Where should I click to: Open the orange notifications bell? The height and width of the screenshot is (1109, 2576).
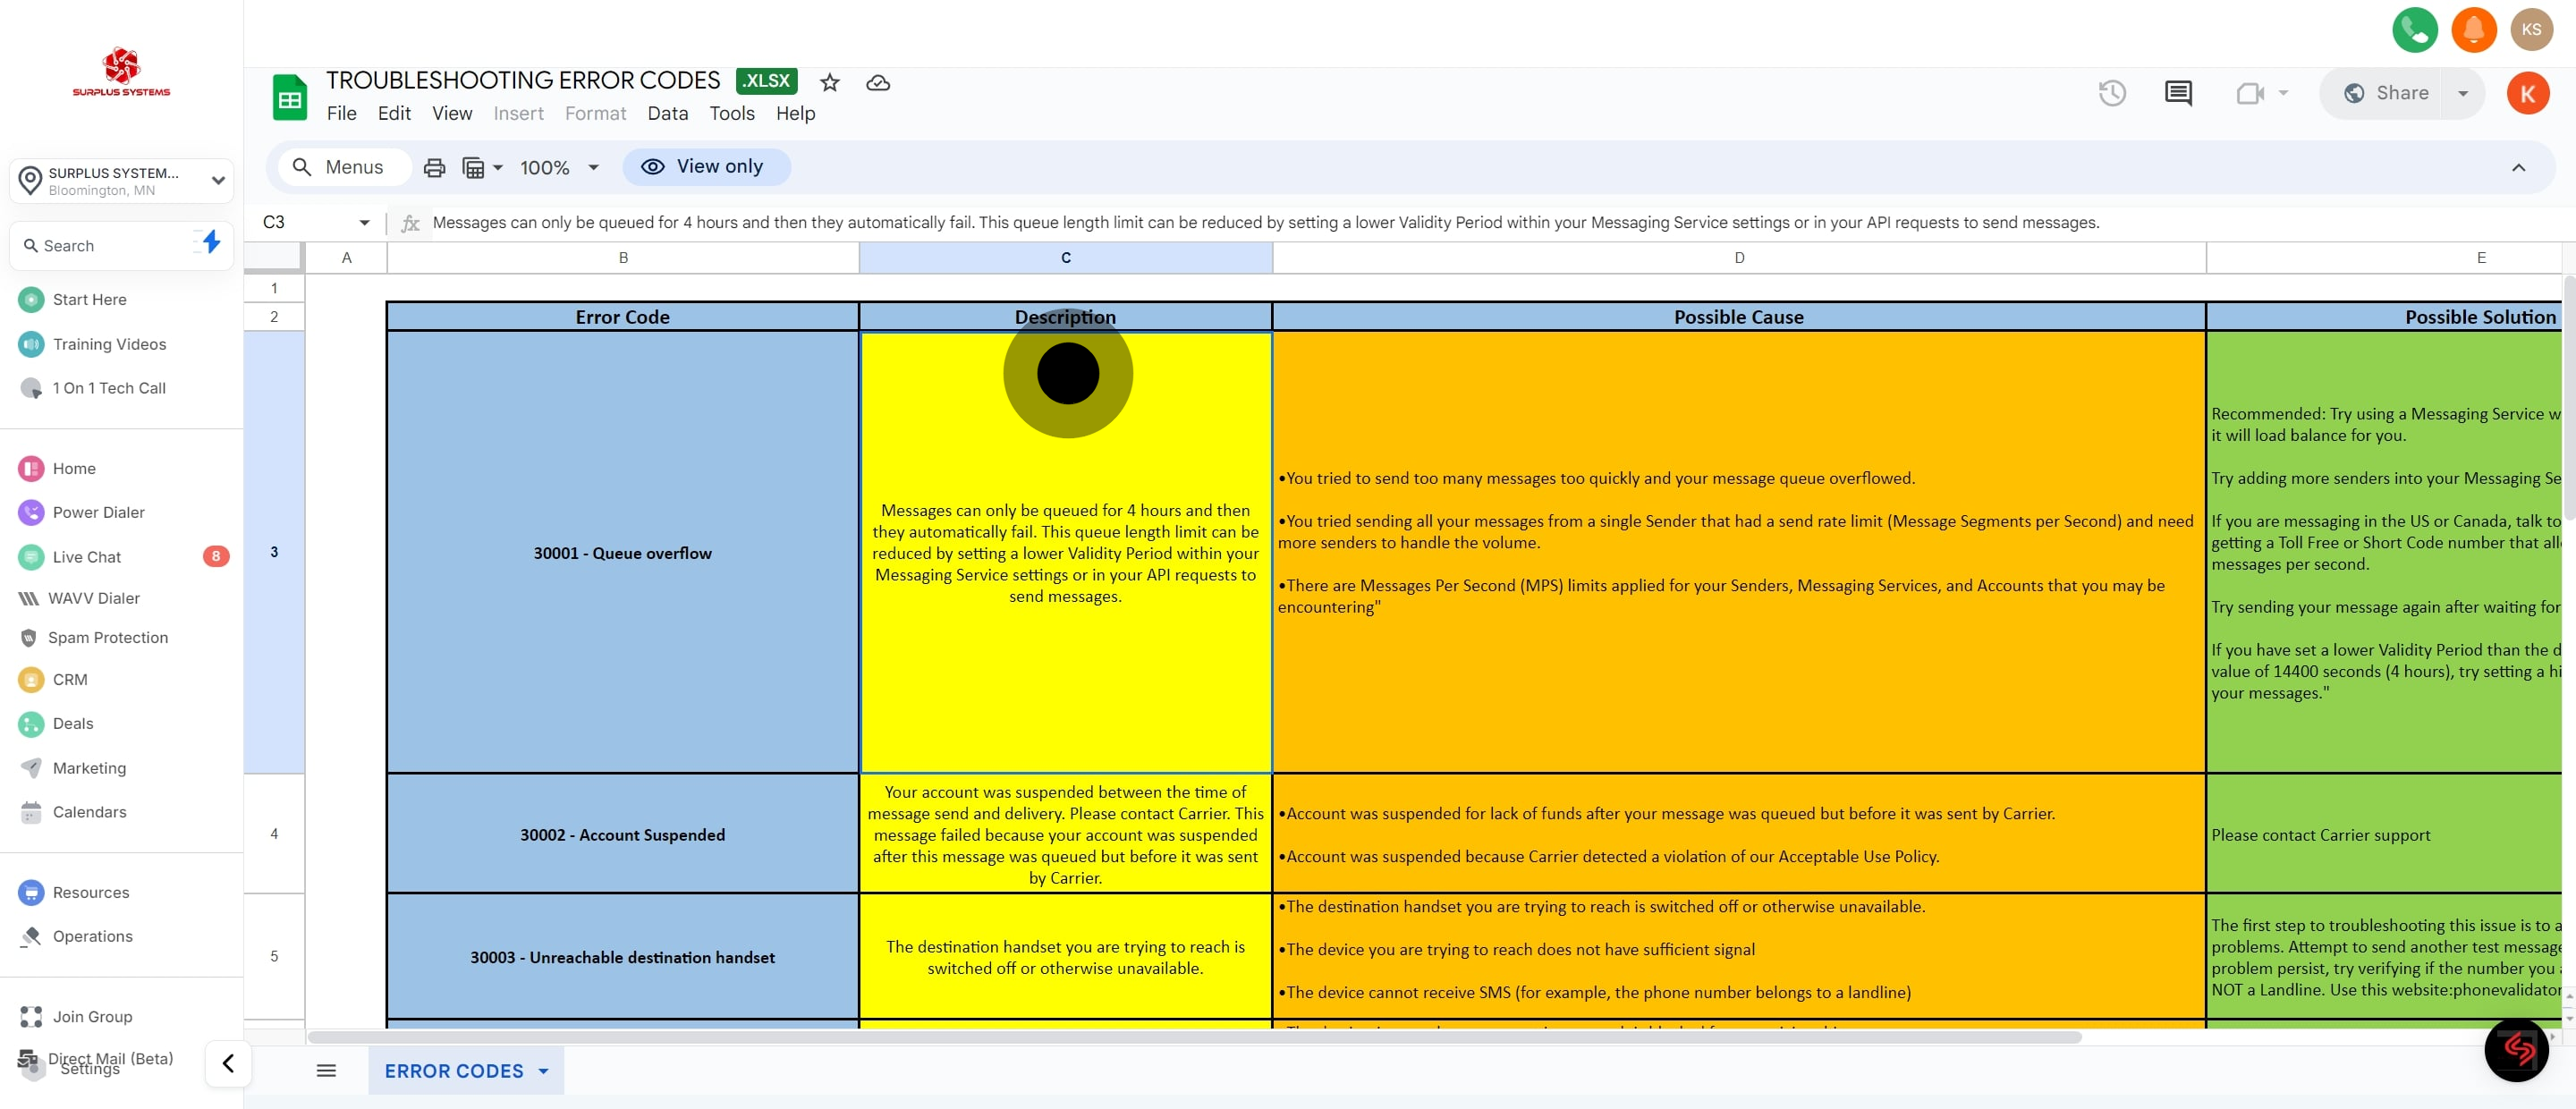coord(2473,29)
